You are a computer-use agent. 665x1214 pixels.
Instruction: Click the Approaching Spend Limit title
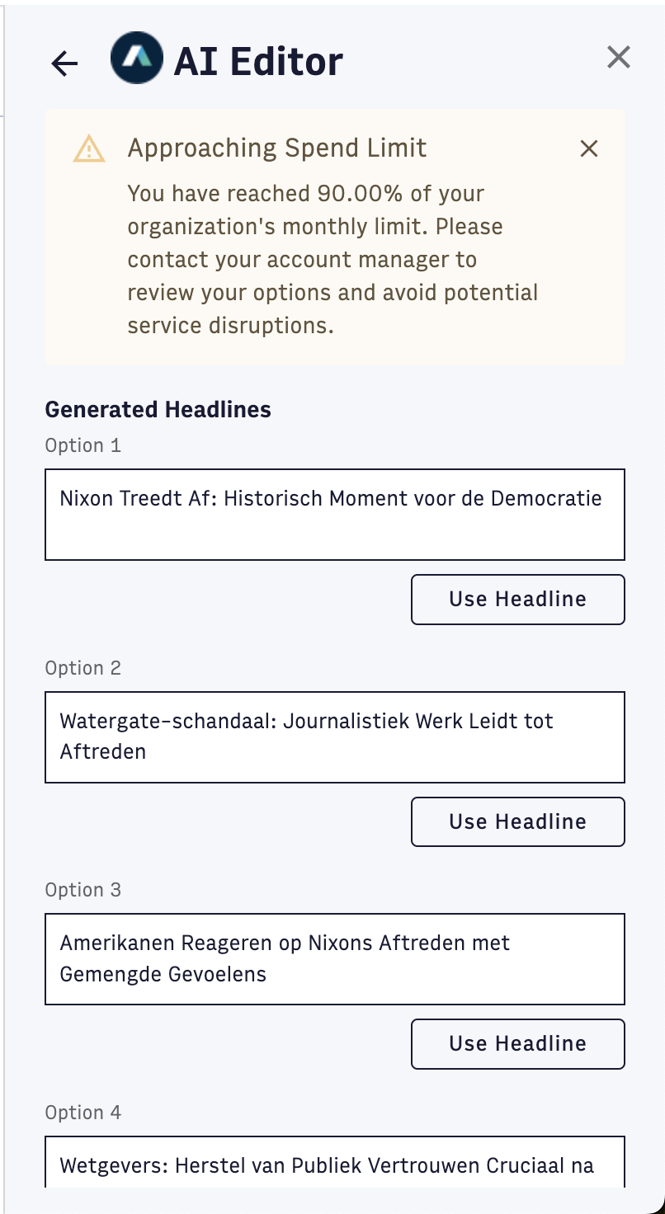[277, 148]
